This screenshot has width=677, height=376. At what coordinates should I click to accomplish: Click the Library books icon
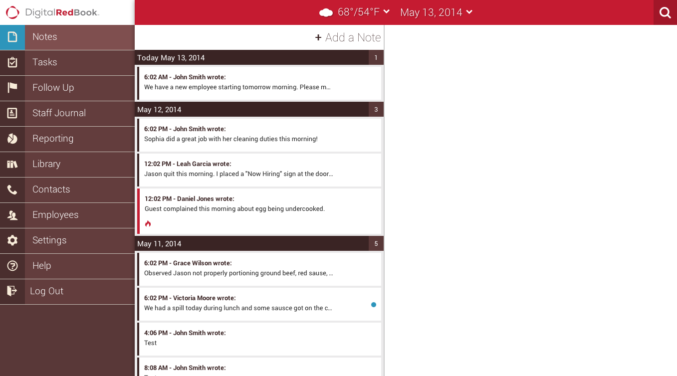tap(12, 164)
